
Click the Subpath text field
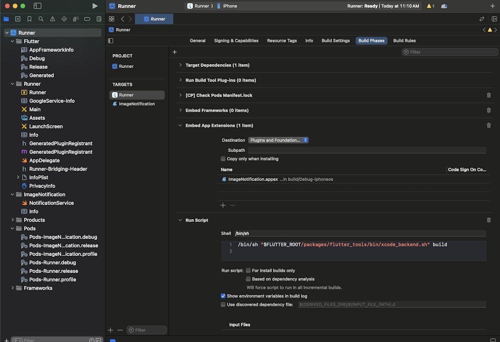366,150
